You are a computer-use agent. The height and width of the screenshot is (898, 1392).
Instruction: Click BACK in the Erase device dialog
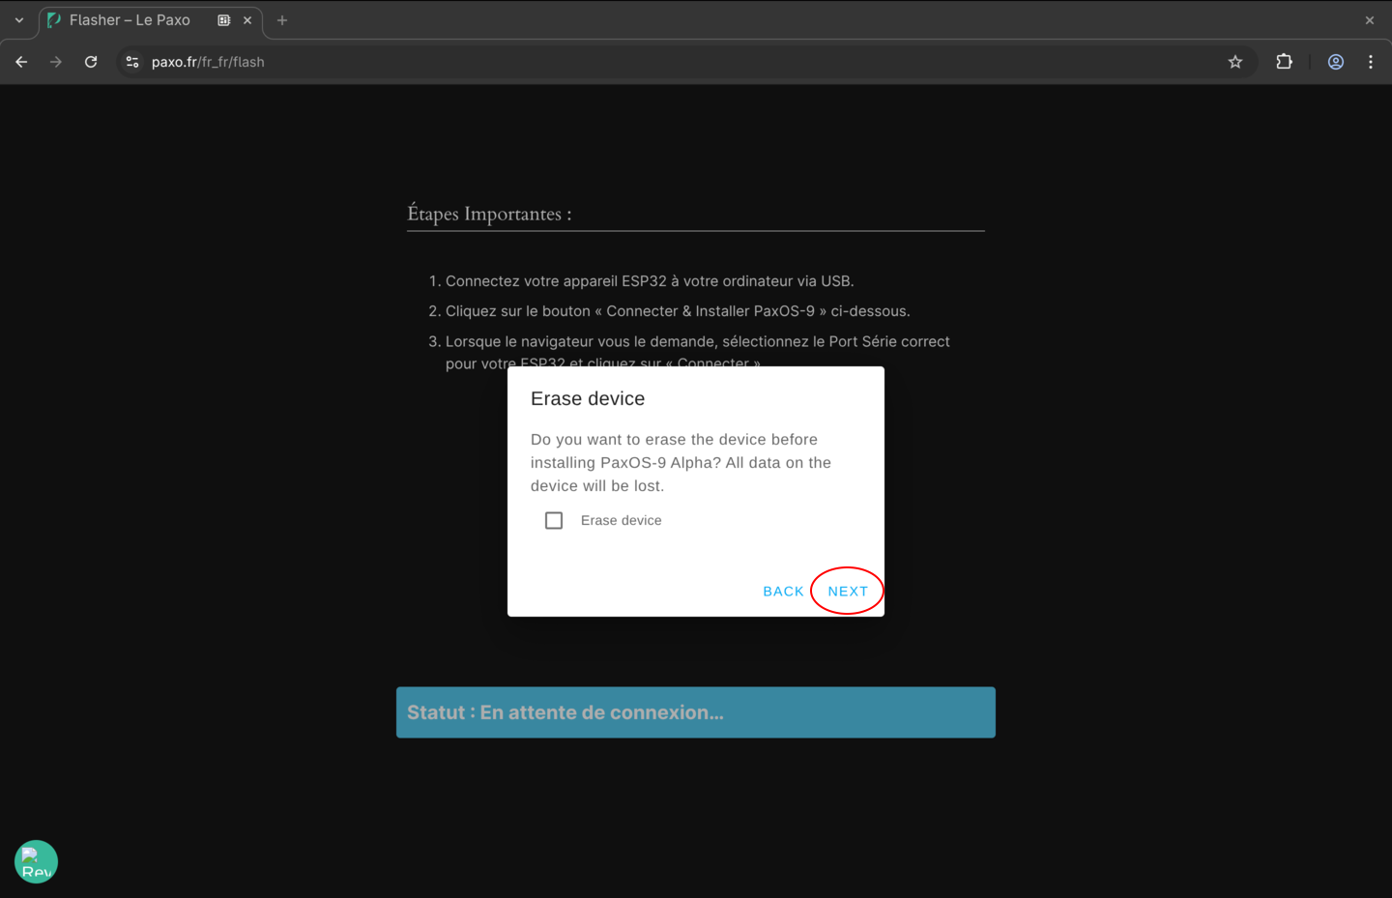point(783,591)
